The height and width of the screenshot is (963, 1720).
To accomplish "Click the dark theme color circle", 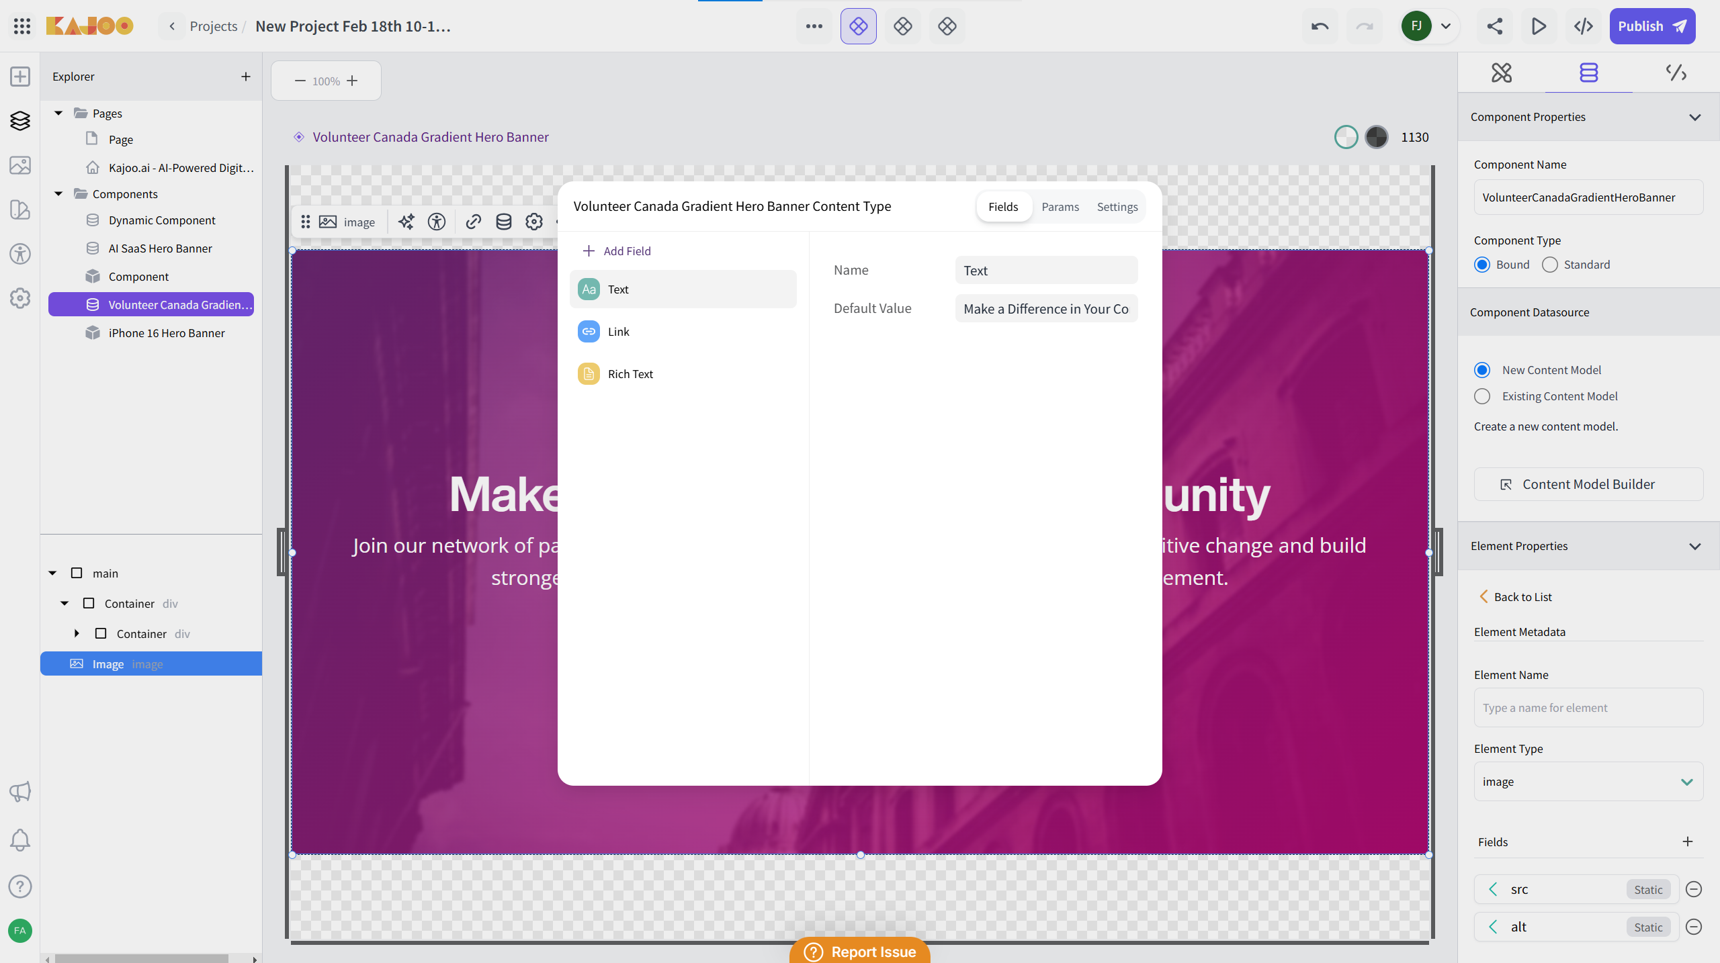I will [1377, 137].
